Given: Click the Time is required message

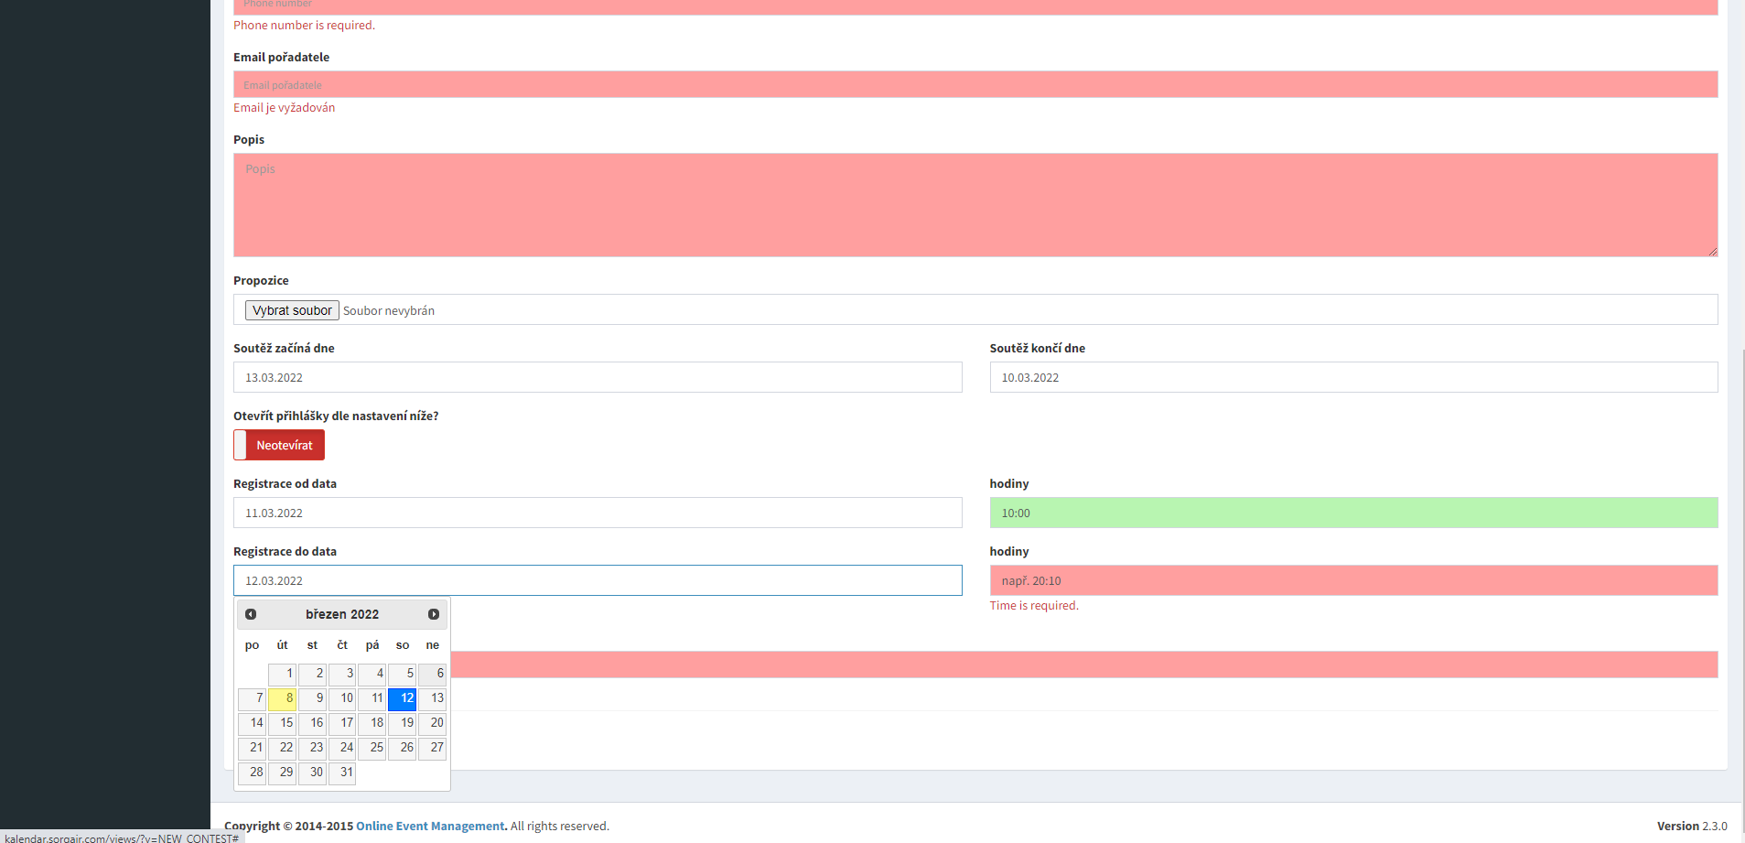Looking at the screenshot, I should coord(1034,605).
